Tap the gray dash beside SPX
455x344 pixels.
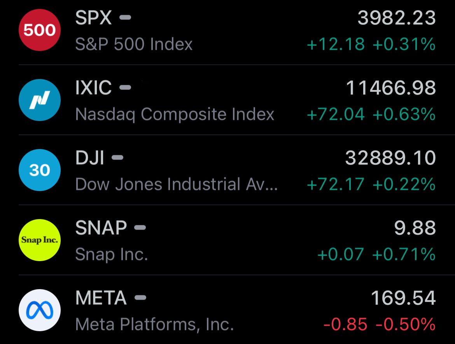pos(125,18)
